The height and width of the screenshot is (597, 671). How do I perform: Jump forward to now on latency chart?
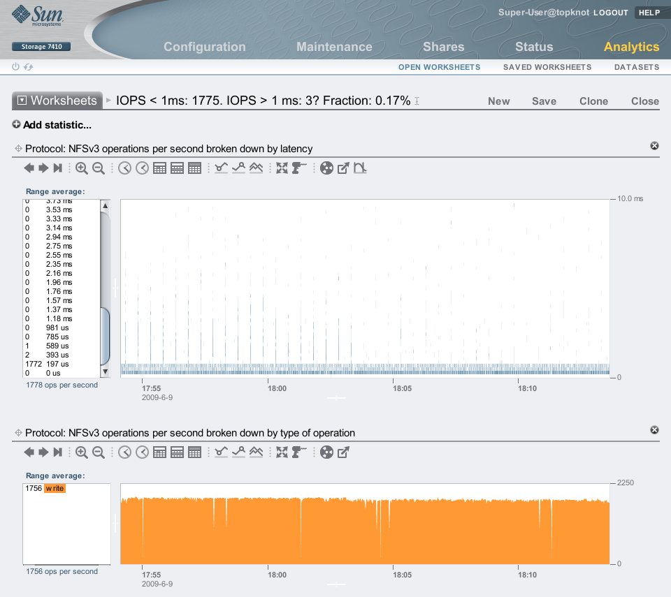[58, 168]
